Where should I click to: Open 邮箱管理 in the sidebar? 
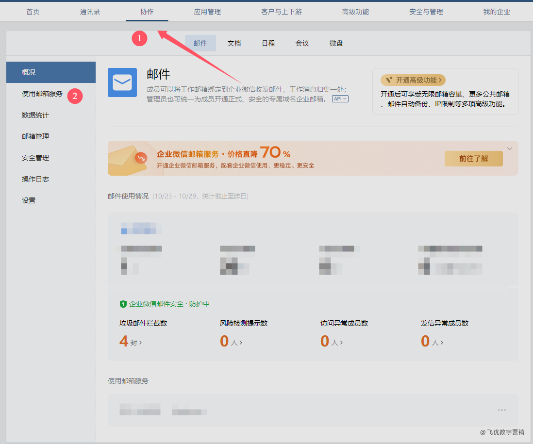pyautogui.click(x=35, y=136)
